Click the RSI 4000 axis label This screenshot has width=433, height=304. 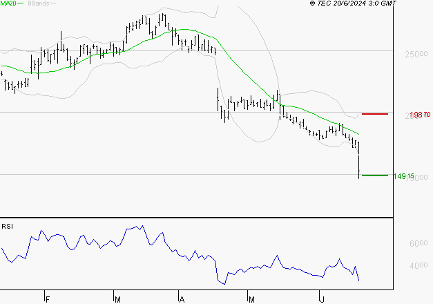tap(418, 265)
